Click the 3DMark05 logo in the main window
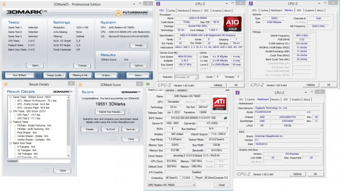Screen dimensions: 340x191 pos(26,13)
